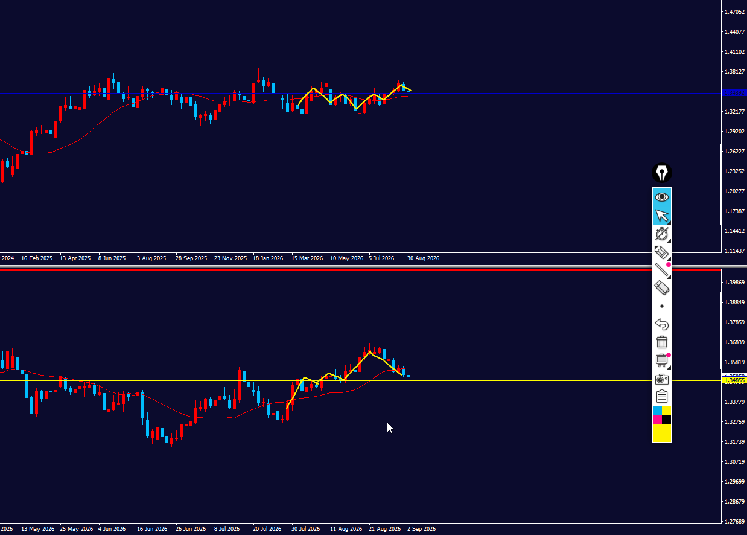Click the undo arrow icon
Screen dimensions: 747x535
coord(662,324)
